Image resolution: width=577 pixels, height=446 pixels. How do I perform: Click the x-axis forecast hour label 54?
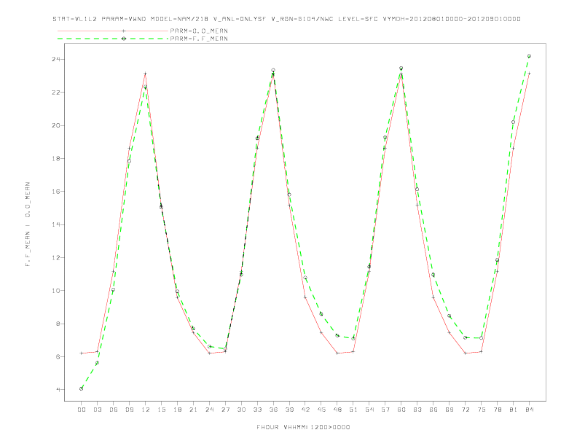[x=369, y=410]
